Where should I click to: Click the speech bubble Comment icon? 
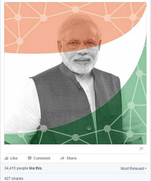pyautogui.click(x=30, y=158)
